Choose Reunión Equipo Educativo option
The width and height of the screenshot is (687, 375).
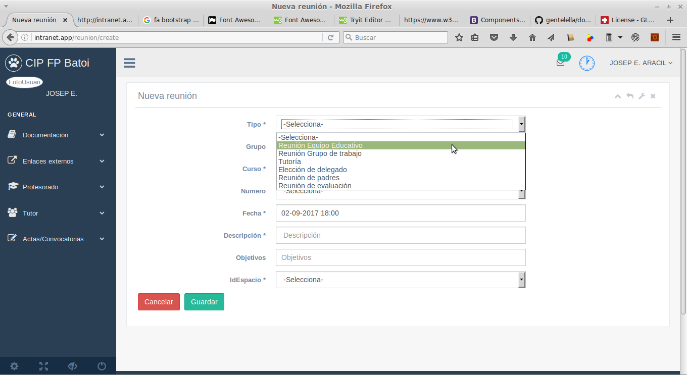pyautogui.click(x=401, y=145)
